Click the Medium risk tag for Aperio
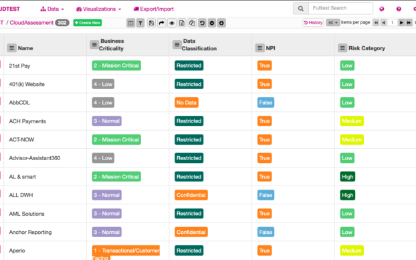 point(352,251)
